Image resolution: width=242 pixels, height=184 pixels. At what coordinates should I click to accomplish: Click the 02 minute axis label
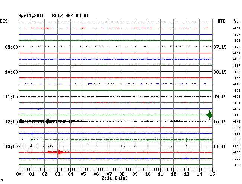point(44,174)
